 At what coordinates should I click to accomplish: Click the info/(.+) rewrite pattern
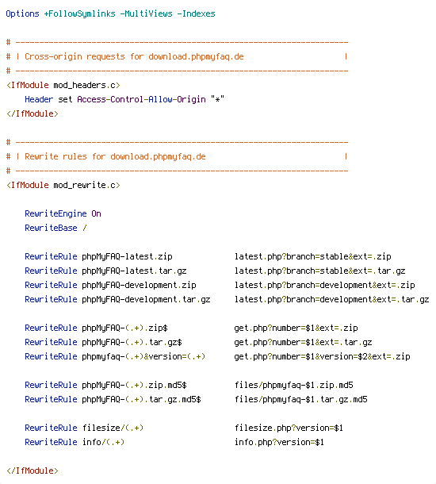[103, 442]
